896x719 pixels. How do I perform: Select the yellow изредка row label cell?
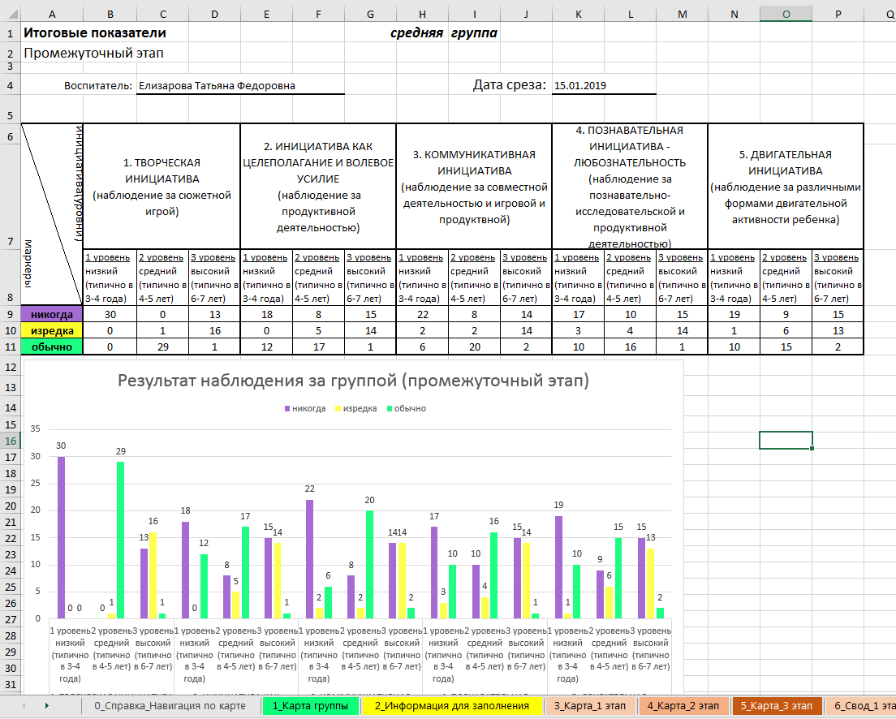click(x=52, y=330)
